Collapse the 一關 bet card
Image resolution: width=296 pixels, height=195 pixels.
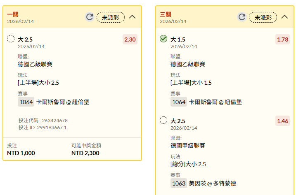click(132, 17)
